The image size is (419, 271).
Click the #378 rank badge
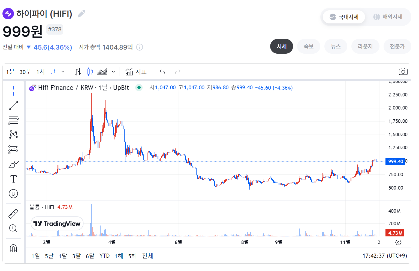tap(55, 29)
